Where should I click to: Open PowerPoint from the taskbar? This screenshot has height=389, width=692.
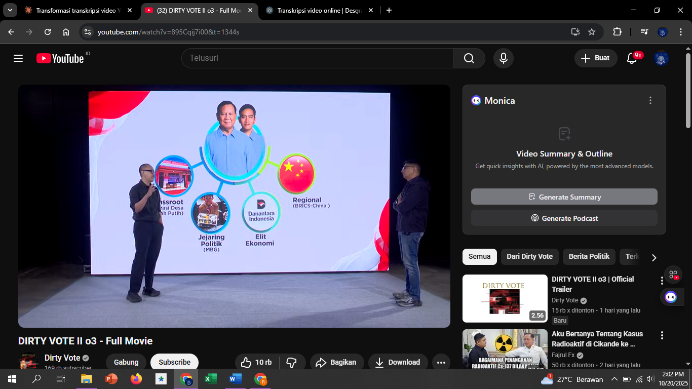[111, 379]
